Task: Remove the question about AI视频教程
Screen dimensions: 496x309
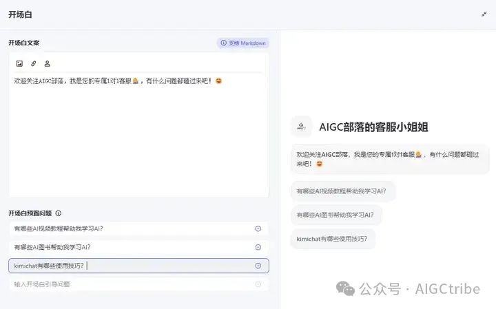Action: (258, 228)
